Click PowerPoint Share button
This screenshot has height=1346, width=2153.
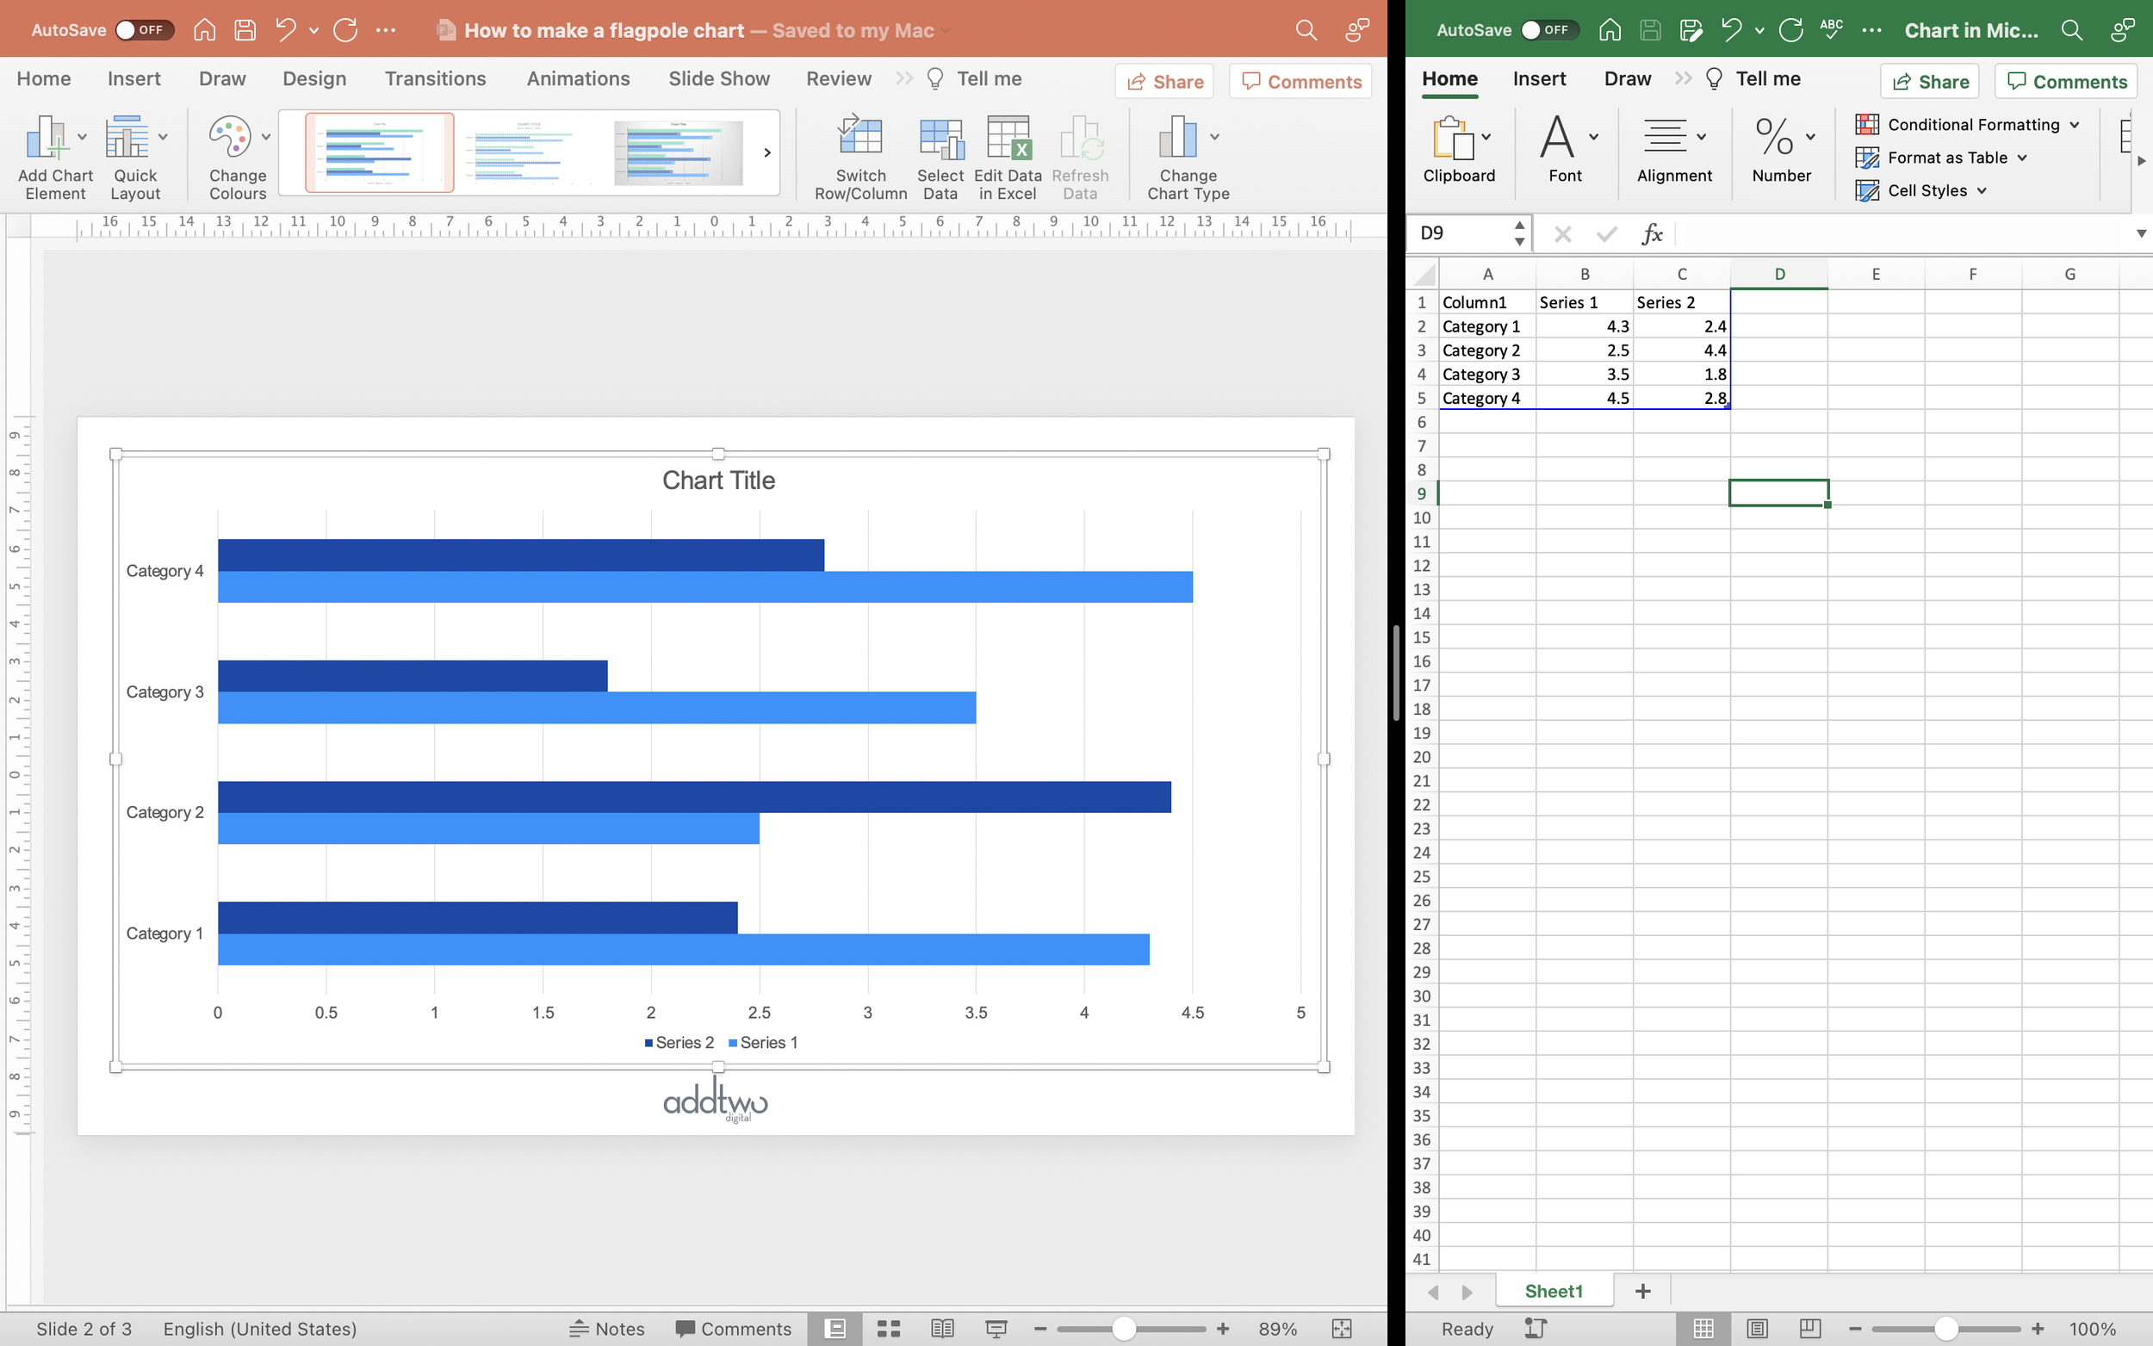(x=1164, y=82)
